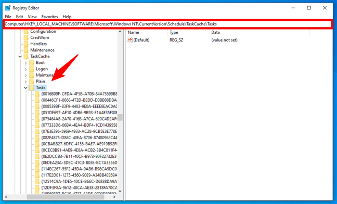Select the {12DF3F8A-9612-48CA key

[79, 187]
